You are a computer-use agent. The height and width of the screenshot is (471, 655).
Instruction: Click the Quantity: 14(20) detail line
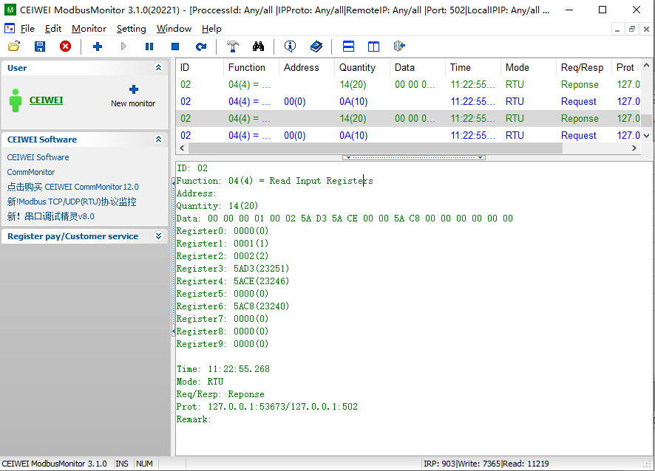[x=217, y=206]
